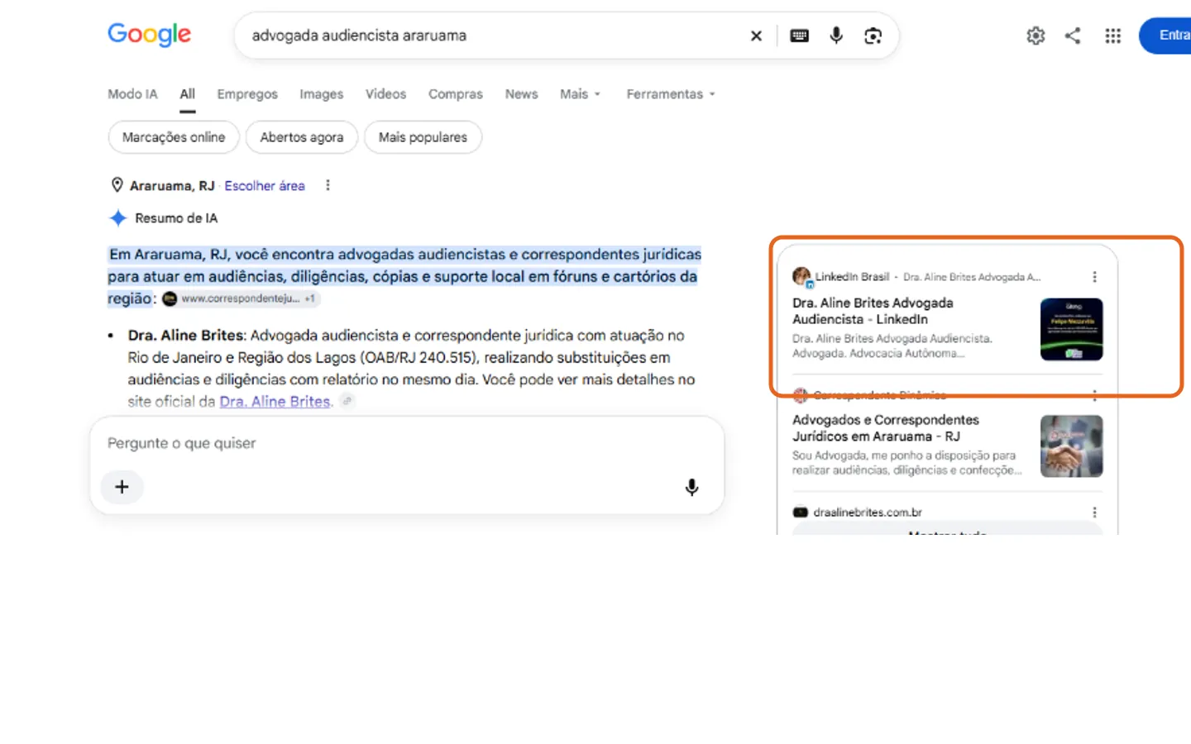Open Advogados e Correspondentes Jurídicos em Araruama result
Viewport: 1191px width, 744px height.
pos(885,428)
